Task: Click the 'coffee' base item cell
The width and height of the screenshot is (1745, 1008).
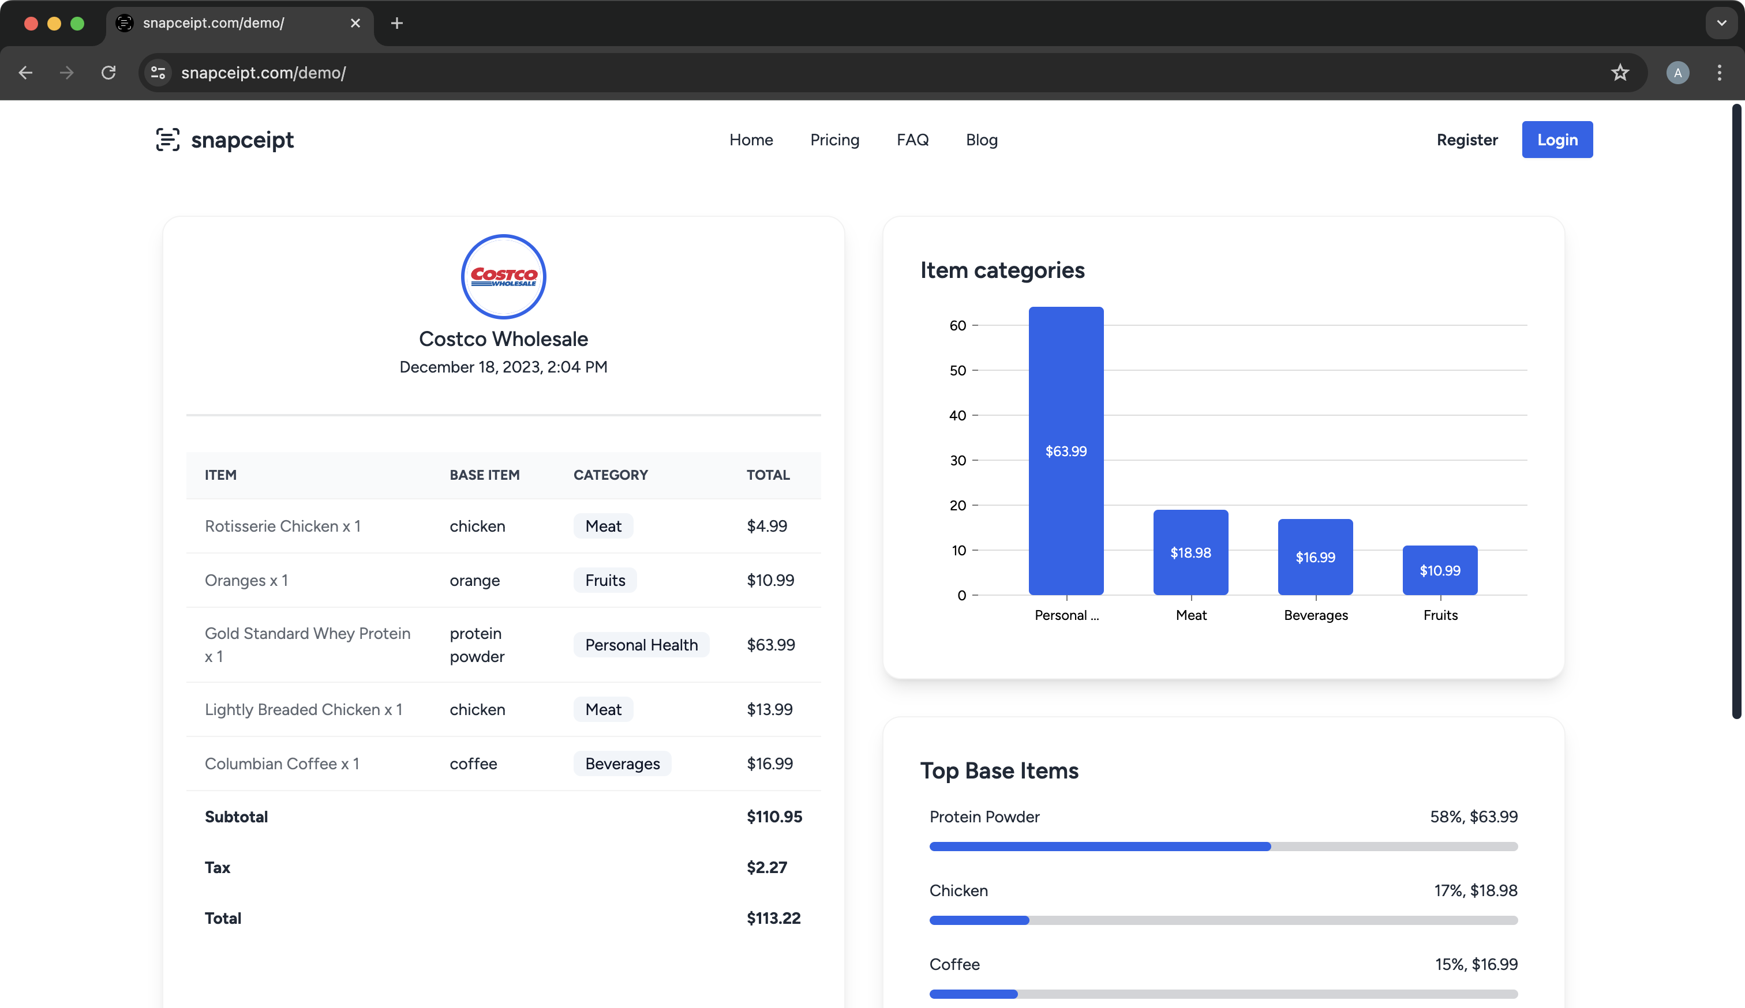Action: [x=473, y=763]
